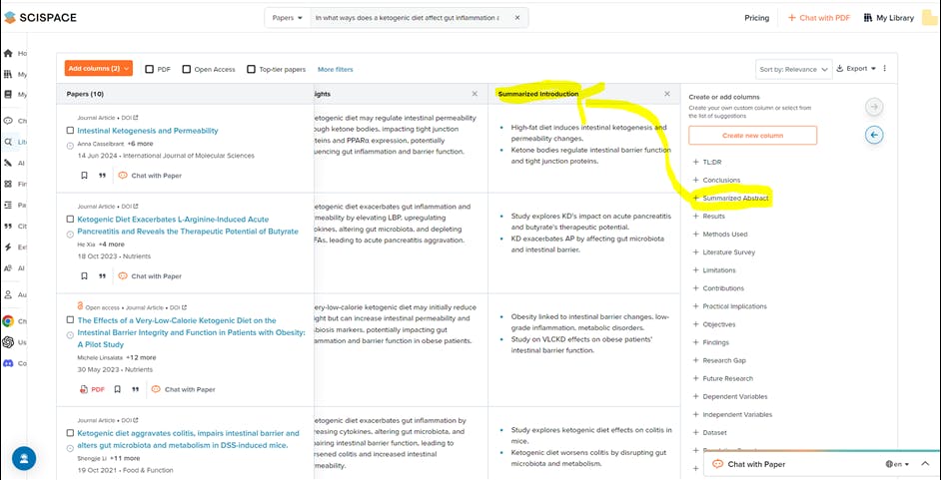Open My Library in header
The width and height of the screenshot is (941, 480).
click(889, 18)
